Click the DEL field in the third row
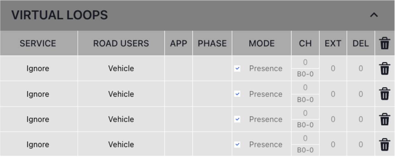The height and width of the screenshot is (157, 395). tap(361, 119)
